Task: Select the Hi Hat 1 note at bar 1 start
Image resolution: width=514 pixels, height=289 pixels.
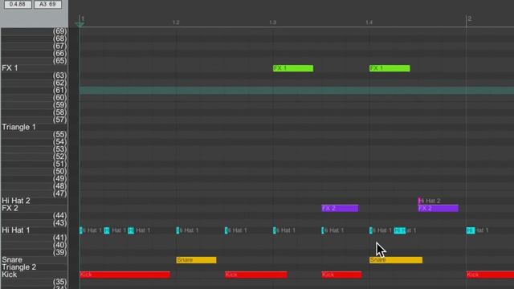Action: point(81,230)
